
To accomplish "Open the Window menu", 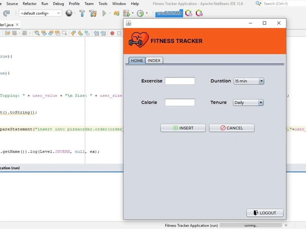I will 119,3.
